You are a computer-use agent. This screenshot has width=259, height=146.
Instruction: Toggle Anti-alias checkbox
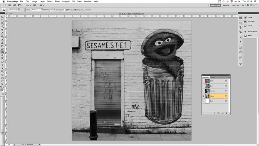tap(67, 10)
